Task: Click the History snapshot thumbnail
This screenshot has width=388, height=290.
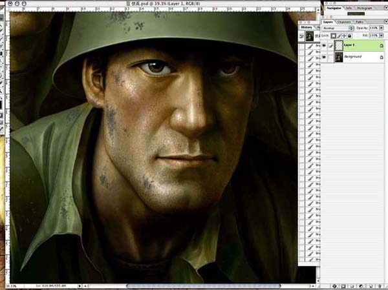Action: tap(310, 36)
